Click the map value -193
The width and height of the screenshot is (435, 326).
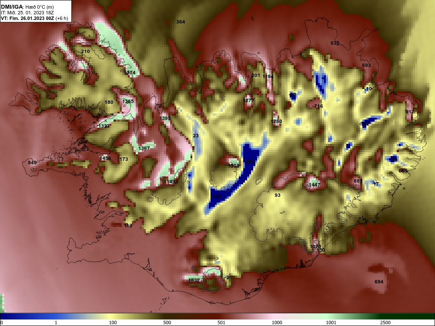coord(216,197)
